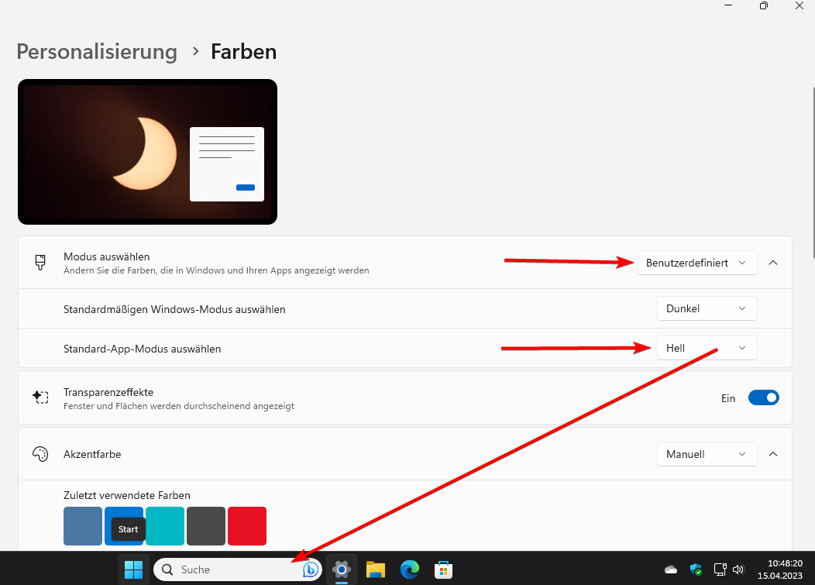Click the Bing icon in search box
Image resolution: width=815 pixels, height=585 pixels.
(x=311, y=570)
